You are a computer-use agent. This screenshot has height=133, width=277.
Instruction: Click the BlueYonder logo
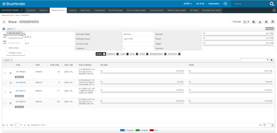point(14,4)
